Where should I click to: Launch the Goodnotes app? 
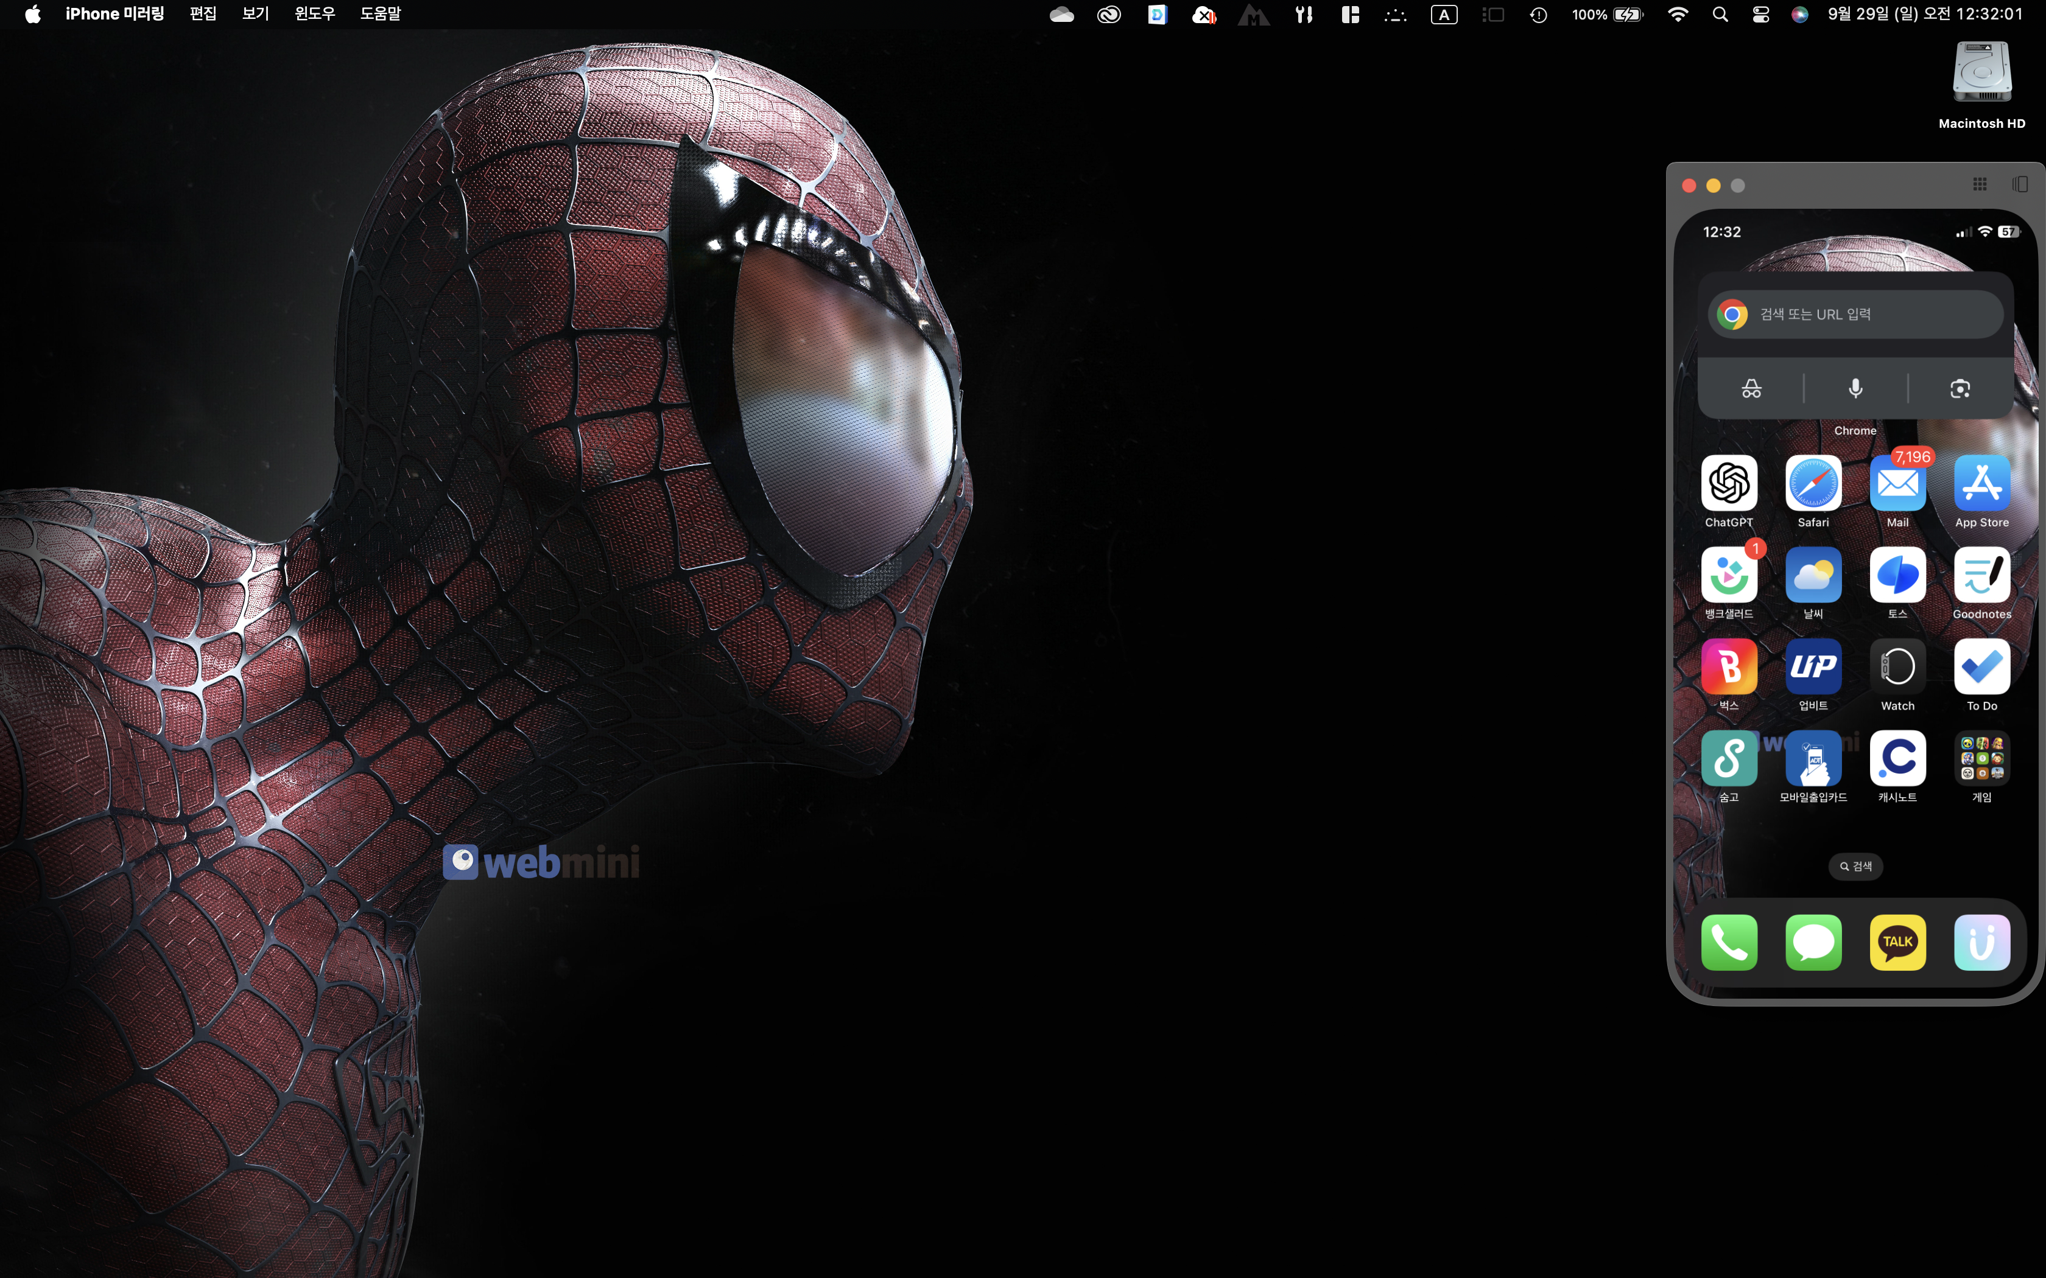[1981, 576]
